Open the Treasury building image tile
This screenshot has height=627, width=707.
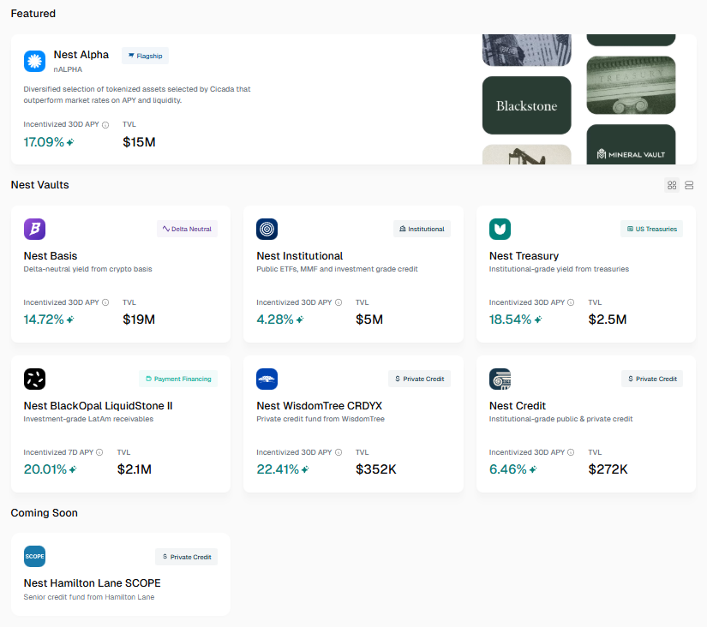click(x=632, y=85)
